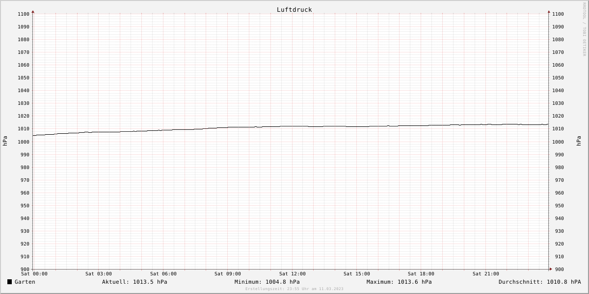This screenshot has height=294, width=589.
Task: Click the black Garten legend color square
Action: [x=9, y=282]
